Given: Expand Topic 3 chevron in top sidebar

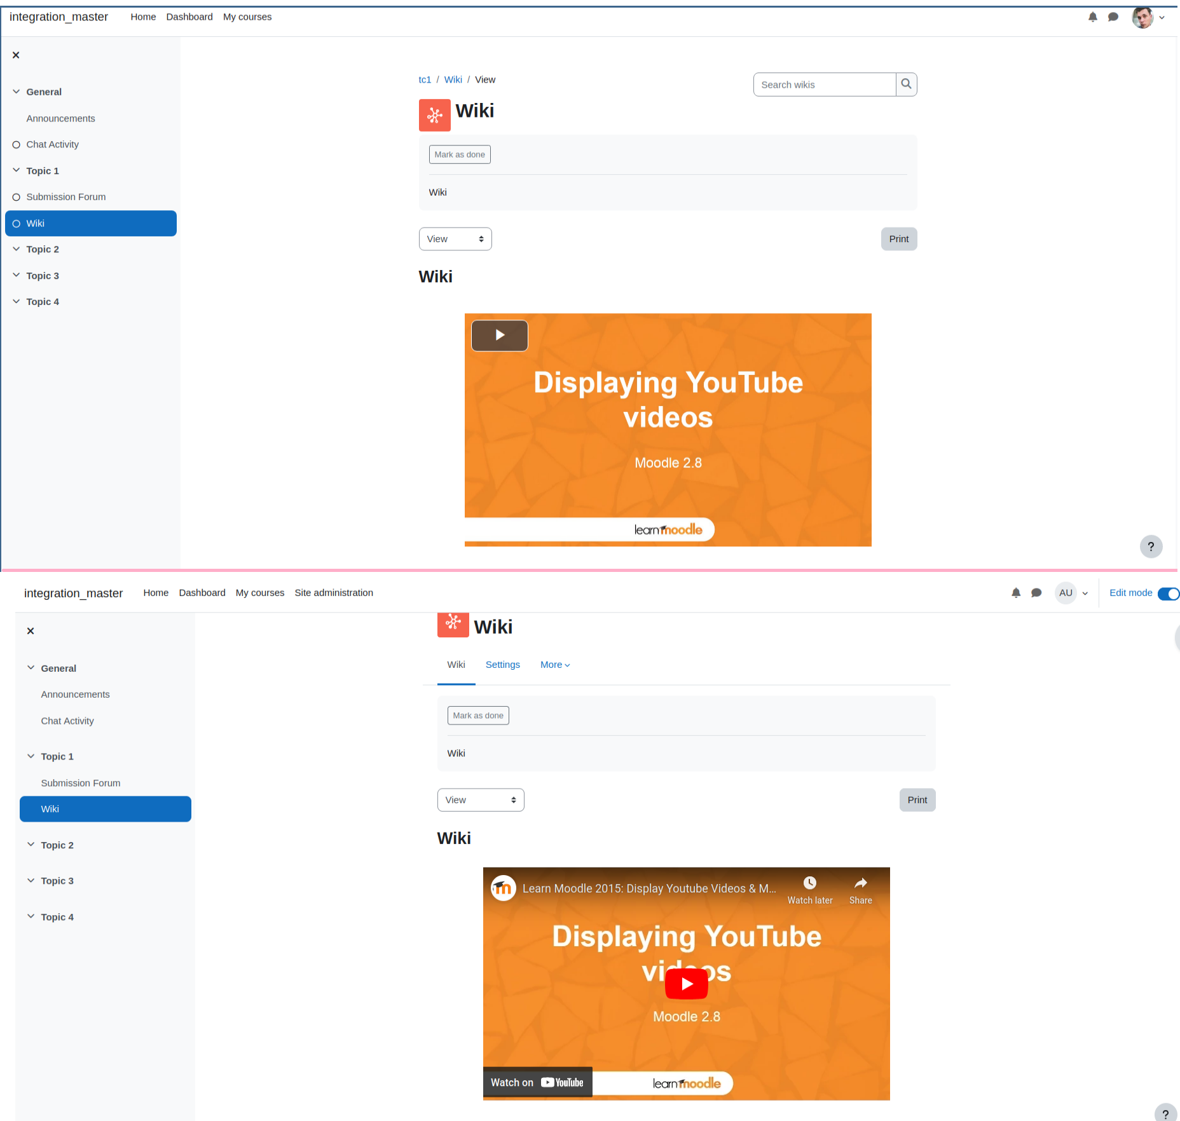Looking at the screenshot, I should pos(17,275).
